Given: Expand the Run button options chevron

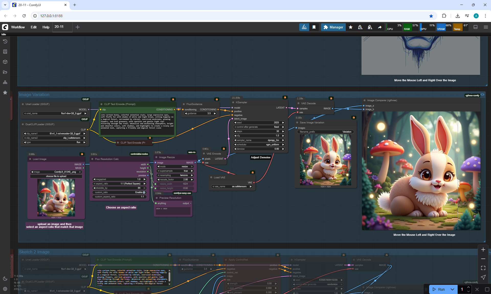Looking at the screenshot, I should tap(452, 289).
